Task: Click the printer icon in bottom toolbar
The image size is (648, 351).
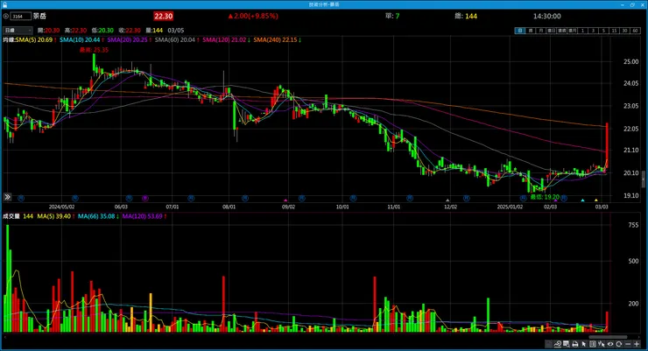Action: tap(574, 344)
